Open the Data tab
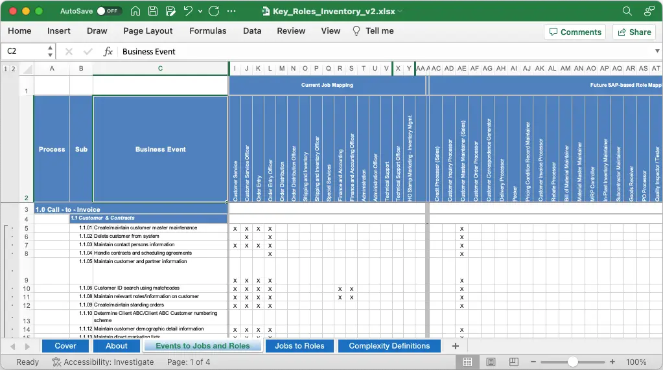 click(x=252, y=31)
